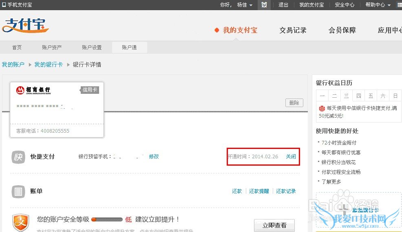Click 退出 to log out
Viewport: 402px width, 232px height.
283,5
